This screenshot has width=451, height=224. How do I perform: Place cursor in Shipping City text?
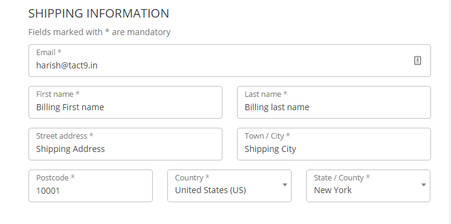coord(270,149)
